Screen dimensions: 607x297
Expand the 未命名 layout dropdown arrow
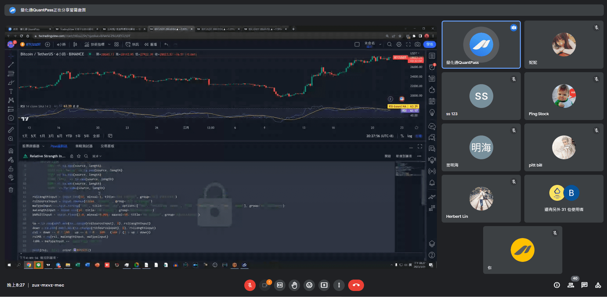pos(380,44)
